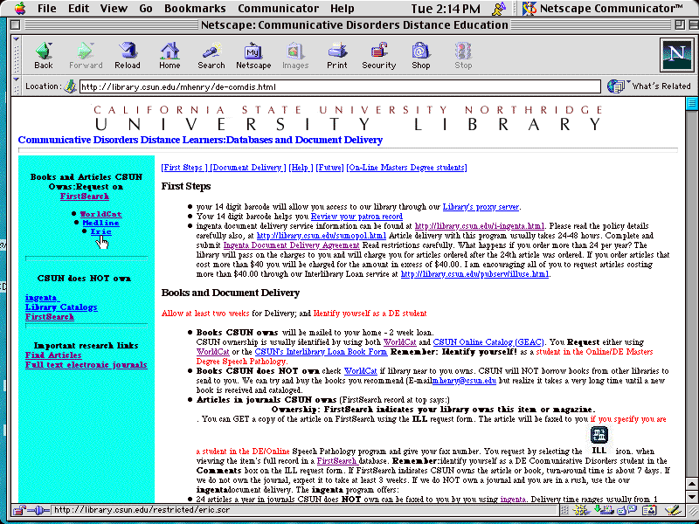Screen dimensions: 699x524
Task: Open the Netscape Communicator application menu
Action: click(603, 8)
